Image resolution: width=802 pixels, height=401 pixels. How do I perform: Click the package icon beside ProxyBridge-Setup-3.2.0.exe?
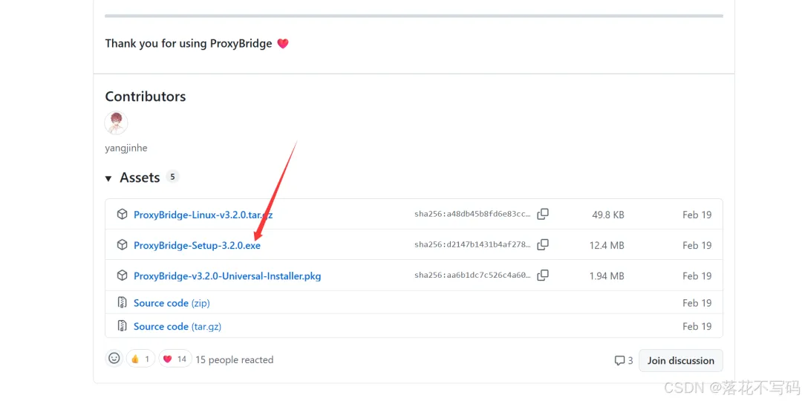click(x=122, y=245)
